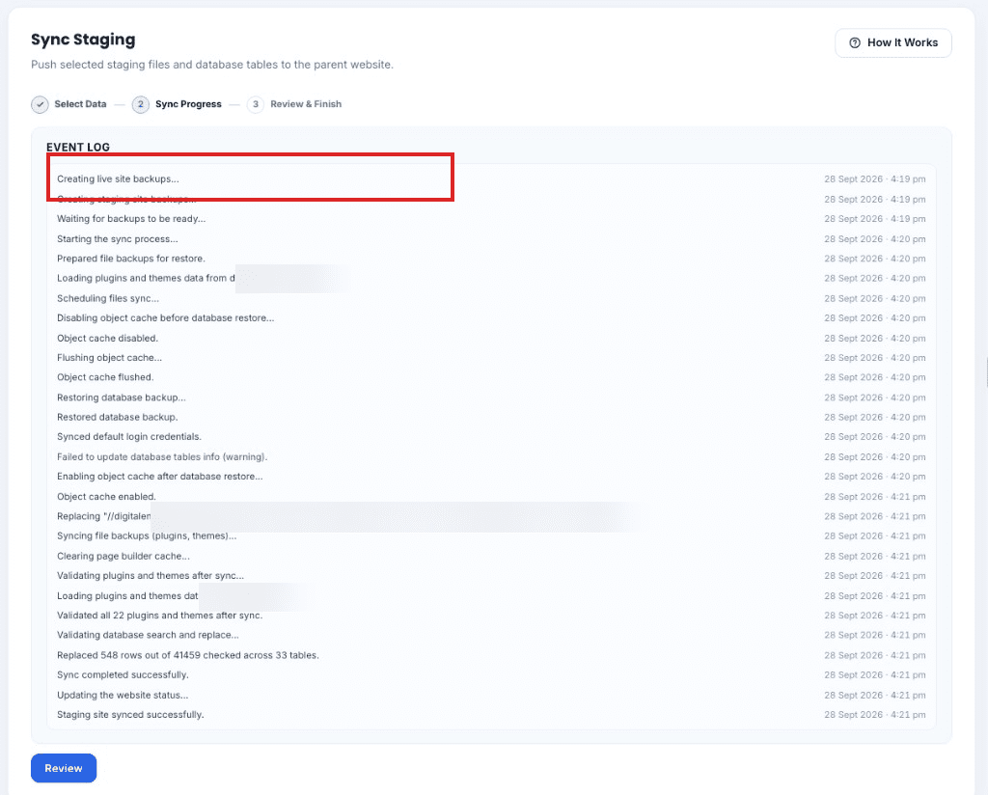
Task: Click 'Validated all 22 plugins and themes after sync.'
Action: (160, 615)
